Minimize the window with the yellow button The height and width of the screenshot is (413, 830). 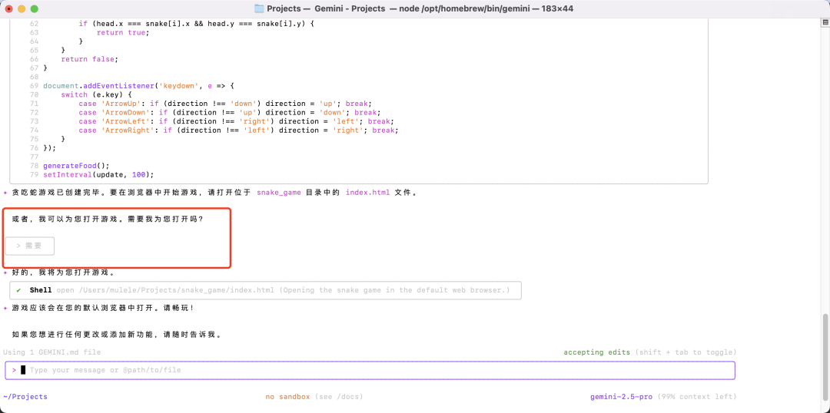(x=22, y=9)
